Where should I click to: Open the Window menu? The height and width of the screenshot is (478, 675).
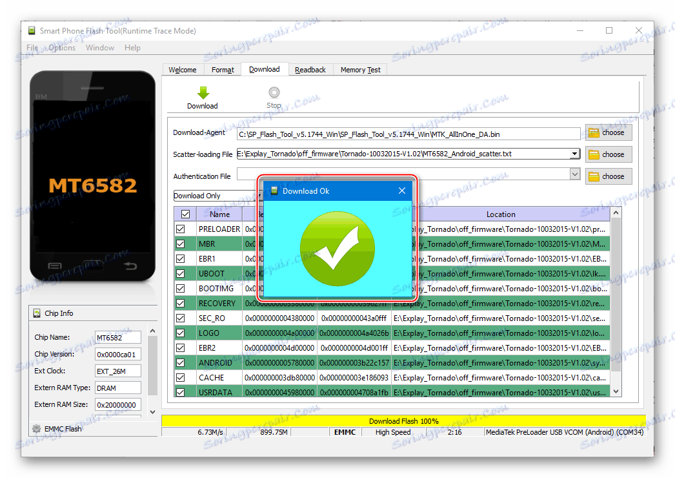(100, 48)
